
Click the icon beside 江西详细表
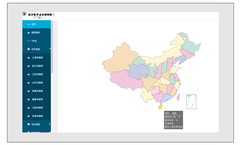coord(29,108)
